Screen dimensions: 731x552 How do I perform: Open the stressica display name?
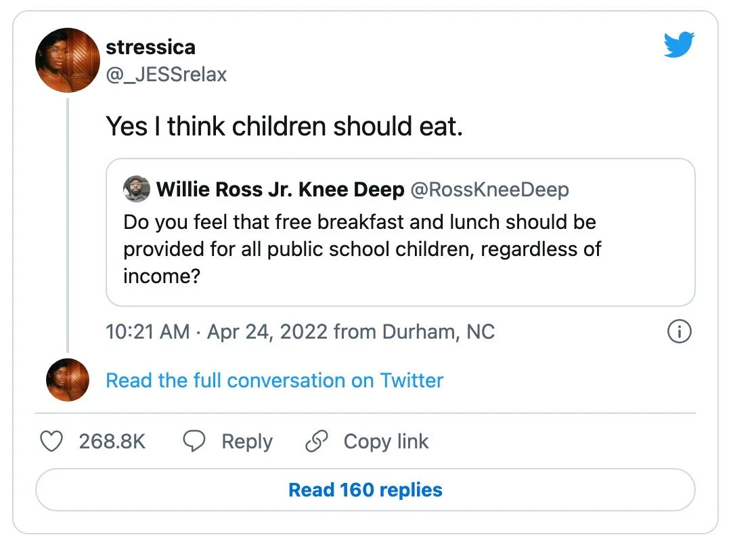coord(150,47)
